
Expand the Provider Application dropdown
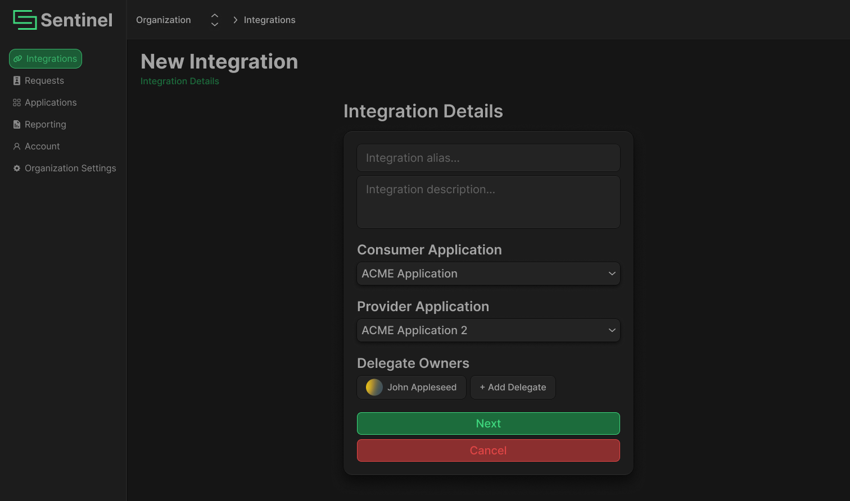489,330
